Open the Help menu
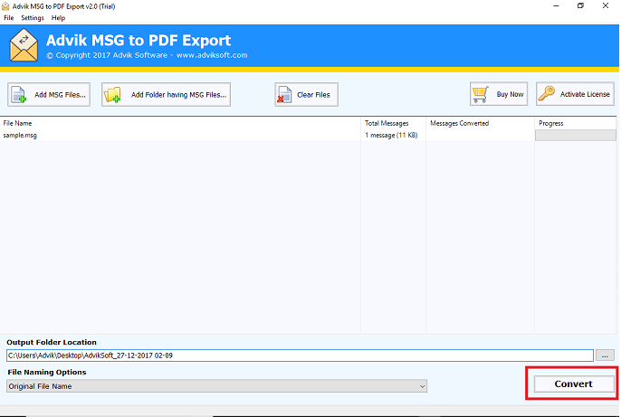This screenshot has width=621, height=417. (58, 18)
